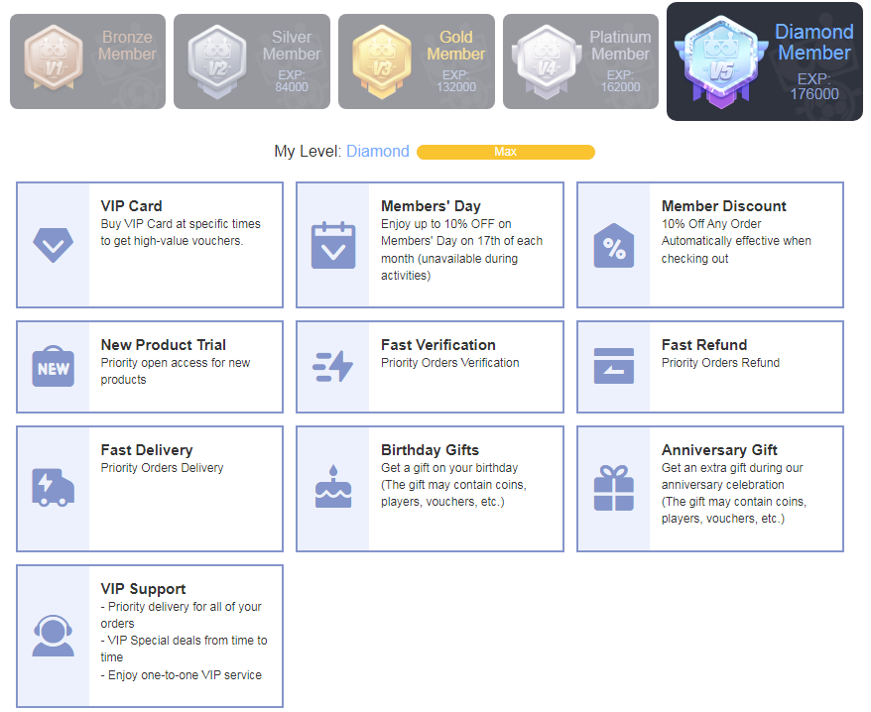Select the Bronze Member tier tab

87,60
